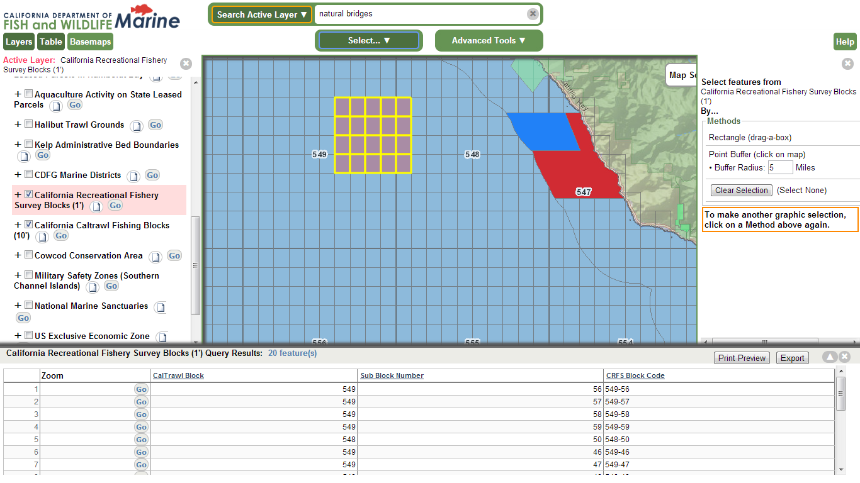860x483 pixels.
Task: Export the query results
Action: pos(792,358)
